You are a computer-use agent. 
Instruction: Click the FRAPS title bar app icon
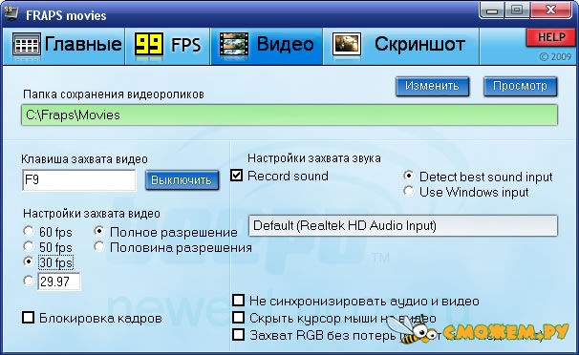coord(11,13)
